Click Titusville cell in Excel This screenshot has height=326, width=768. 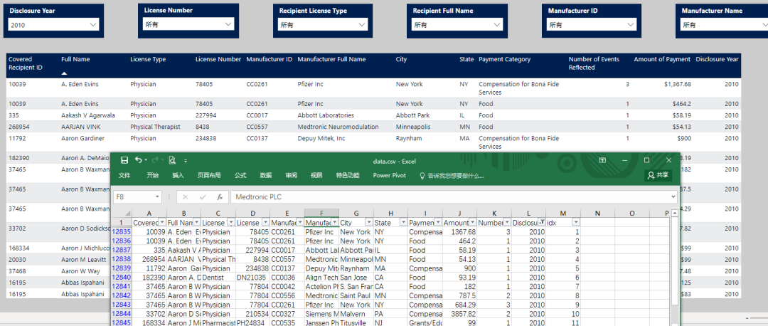[x=356, y=322]
